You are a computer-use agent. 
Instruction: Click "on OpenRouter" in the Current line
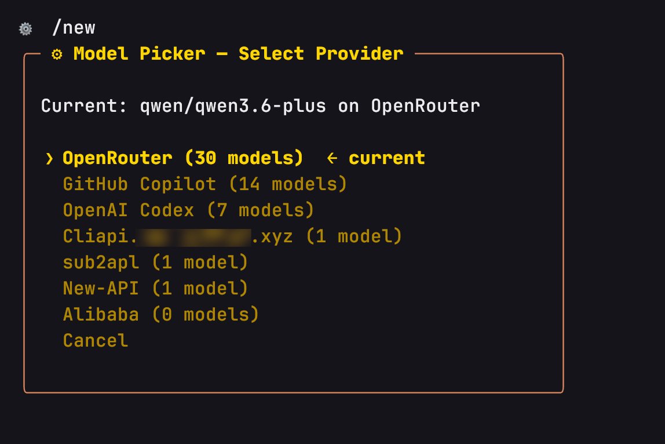point(409,106)
